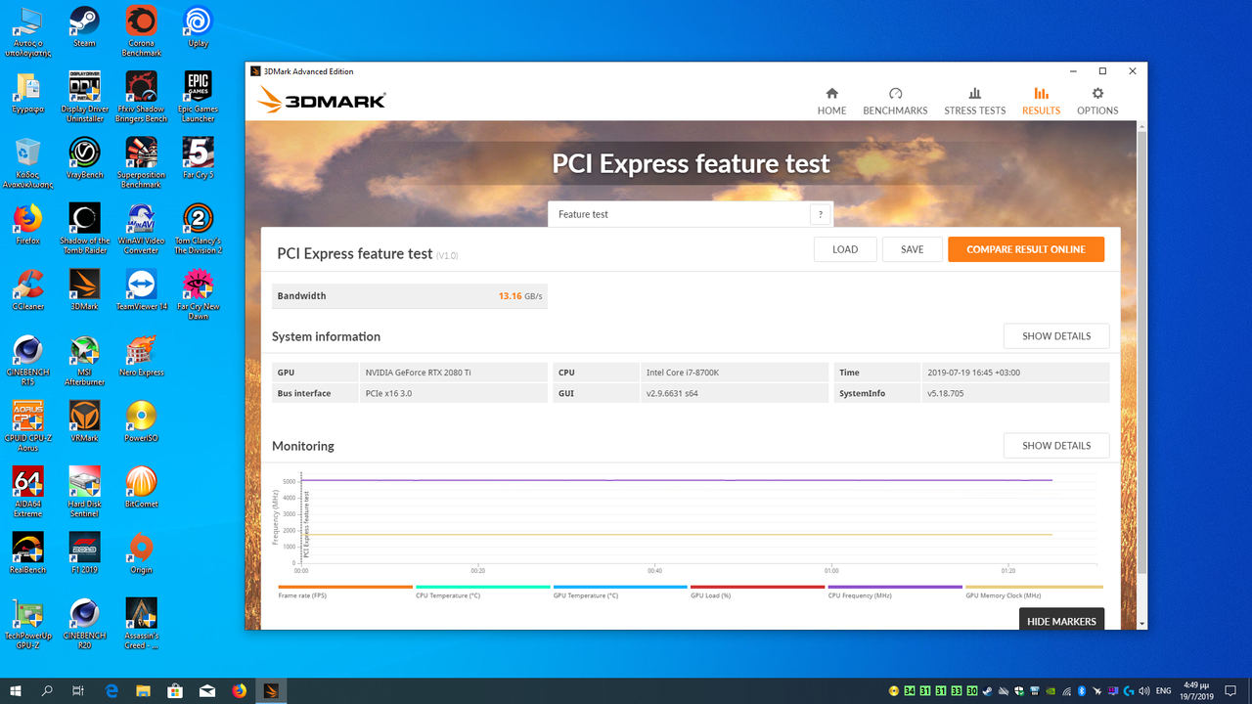The height and width of the screenshot is (704, 1252).
Task: Select Intel Core i7-8700K text
Action: (683, 373)
